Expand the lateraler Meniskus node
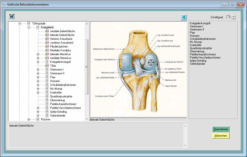Image resolution: width=247 pixels, height=157 pixels. [x=38, y=54]
